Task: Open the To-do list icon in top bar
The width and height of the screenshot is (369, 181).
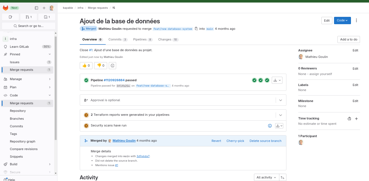Action: pyautogui.click(x=47, y=17)
